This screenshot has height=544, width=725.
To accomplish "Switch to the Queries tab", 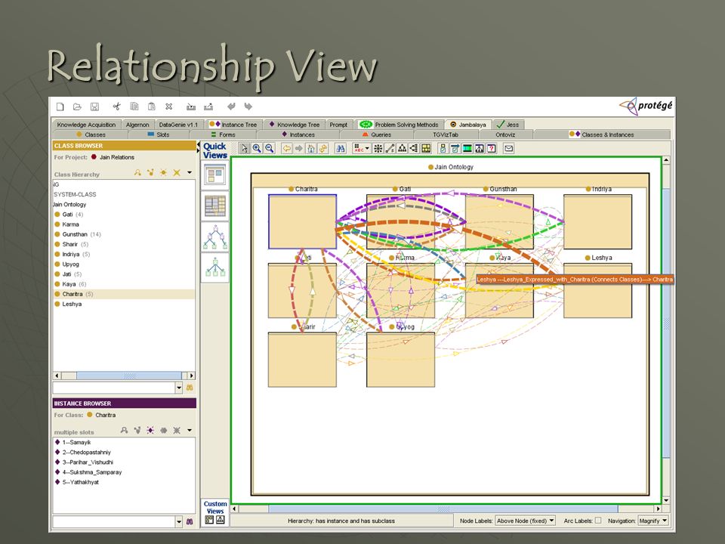I will [377, 134].
